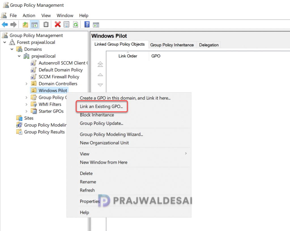Click the Domains folder icon

(x=20, y=49)
